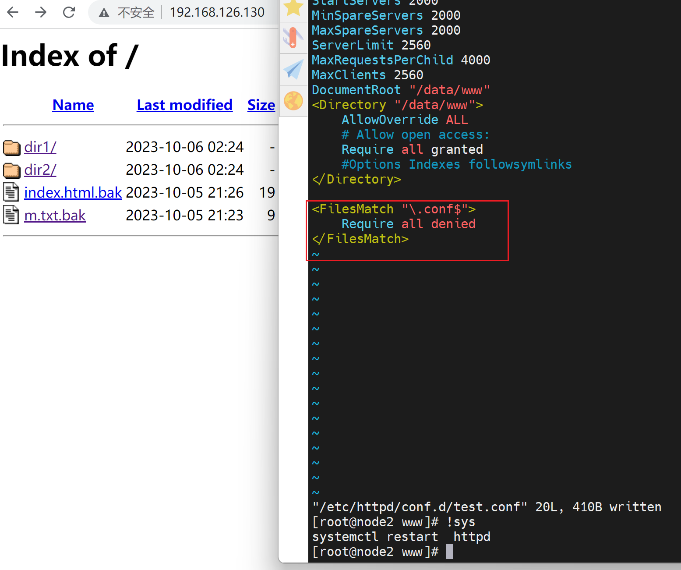
Task: Reload the current page
Action: [x=69, y=12]
